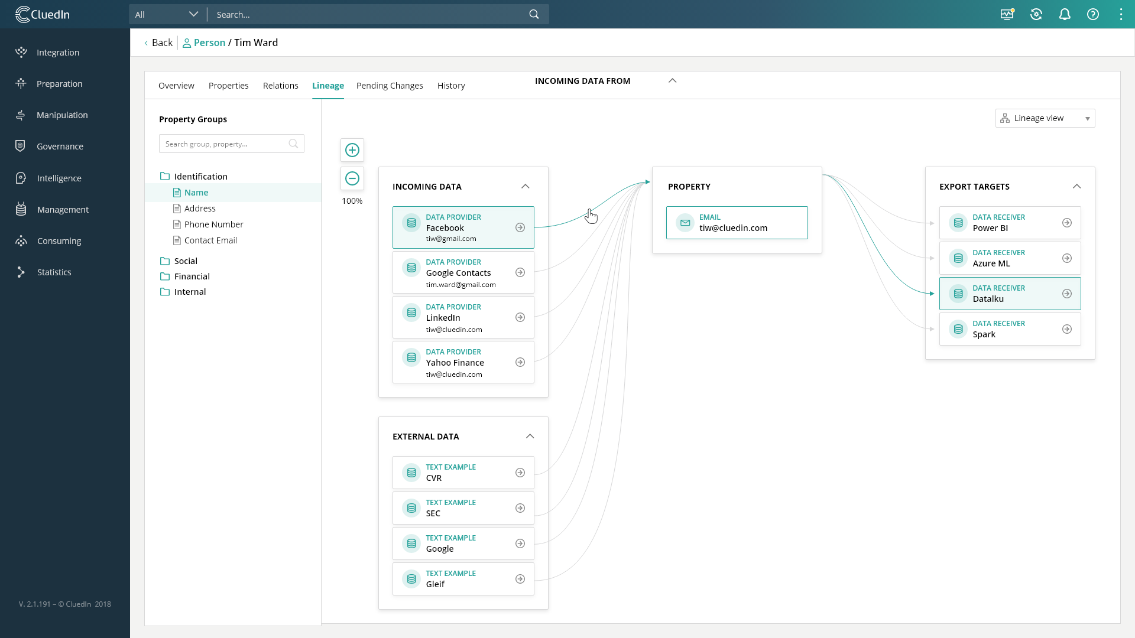The height and width of the screenshot is (638, 1135).
Task: Click Back navigation button
Action: 157,42
